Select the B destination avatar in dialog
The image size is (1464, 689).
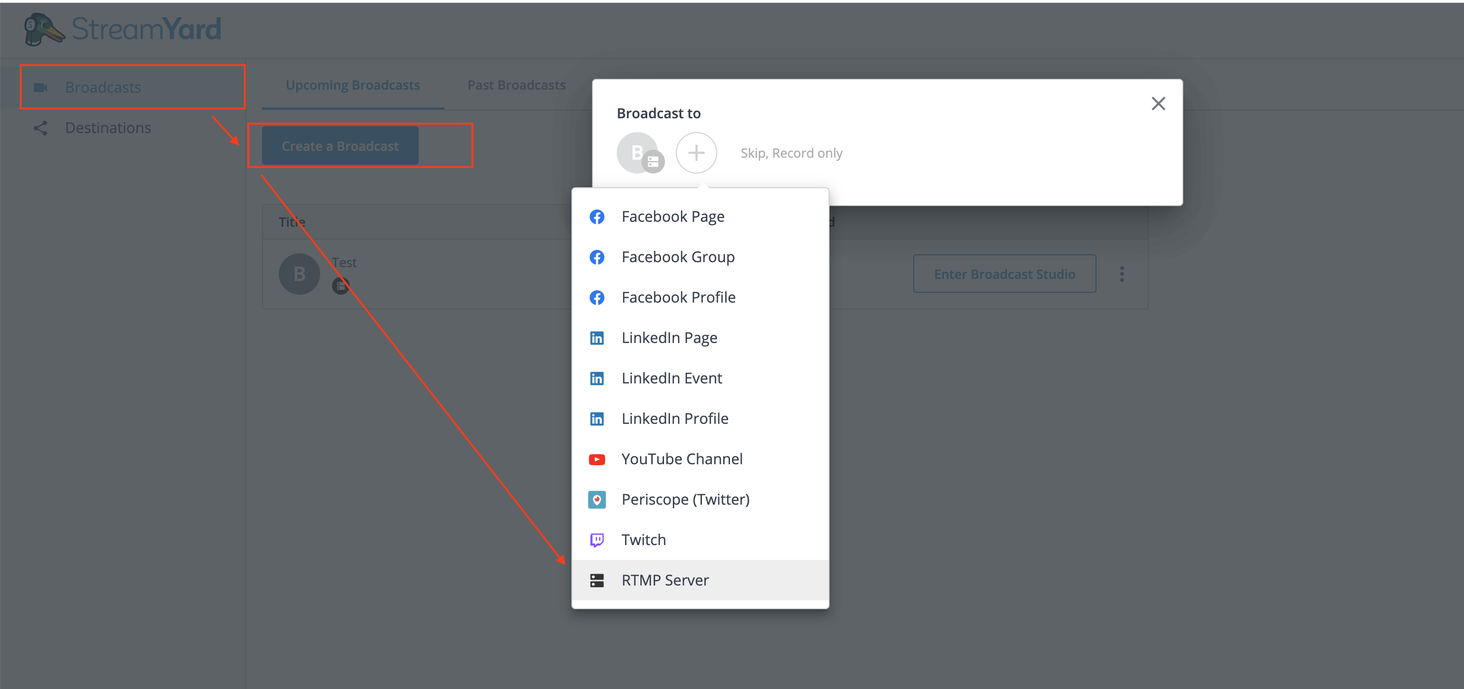click(637, 153)
